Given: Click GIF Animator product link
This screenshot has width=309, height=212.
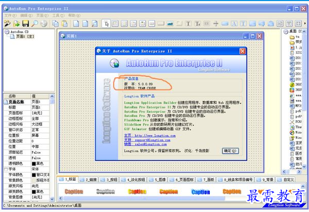Looking at the screenshot, I should tap(135, 129).
